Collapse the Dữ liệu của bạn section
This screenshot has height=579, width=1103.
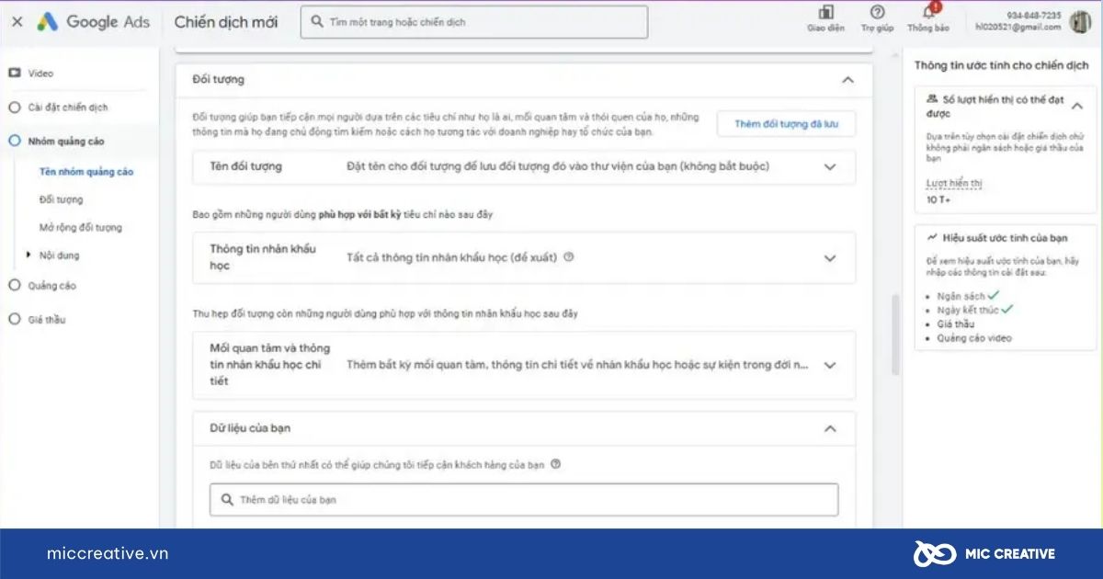tap(830, 428)
